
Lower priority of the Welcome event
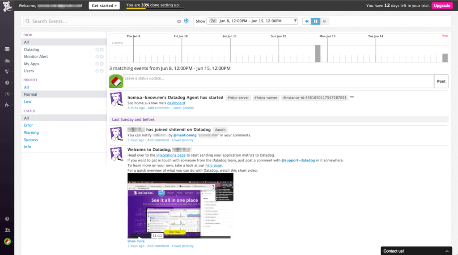point(182,246)
